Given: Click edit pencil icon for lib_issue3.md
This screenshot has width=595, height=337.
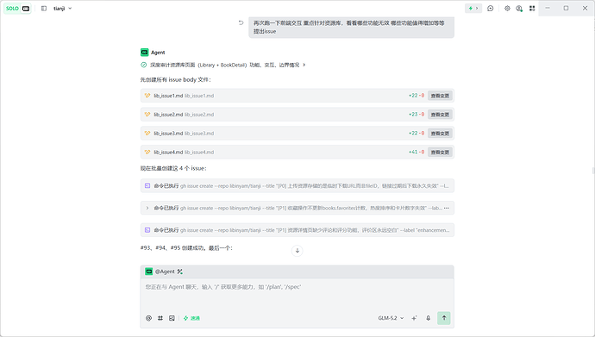Looking at the screenshot, I should [147, 134].
